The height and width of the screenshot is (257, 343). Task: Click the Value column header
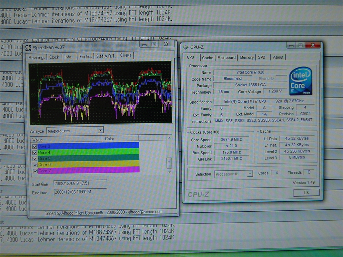(66, 139)
